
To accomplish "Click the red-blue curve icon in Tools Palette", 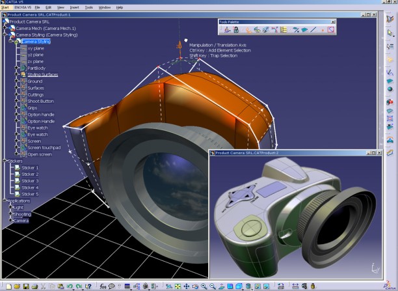I will click(x=274, y=30).
